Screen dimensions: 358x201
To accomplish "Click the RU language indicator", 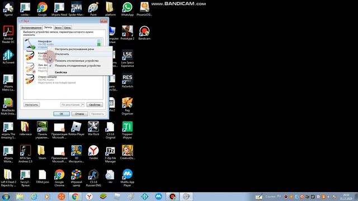I will 279,196.
